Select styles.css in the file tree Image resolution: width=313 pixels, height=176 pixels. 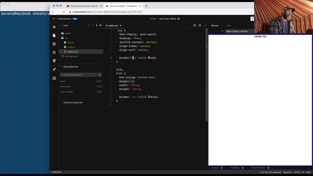[81, 52]
